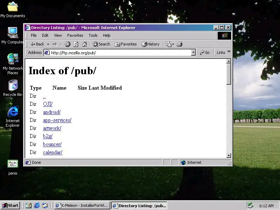Open the Tools menu
This screenshot has height=210, width=280.
[x=93, y=35]
